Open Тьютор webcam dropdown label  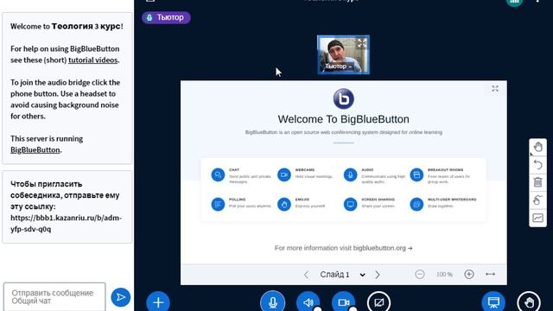338,67
